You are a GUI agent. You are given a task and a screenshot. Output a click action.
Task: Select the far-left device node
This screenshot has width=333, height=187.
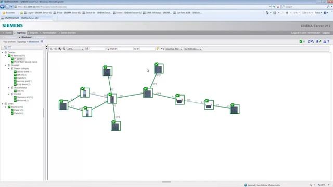click(63, 105)
